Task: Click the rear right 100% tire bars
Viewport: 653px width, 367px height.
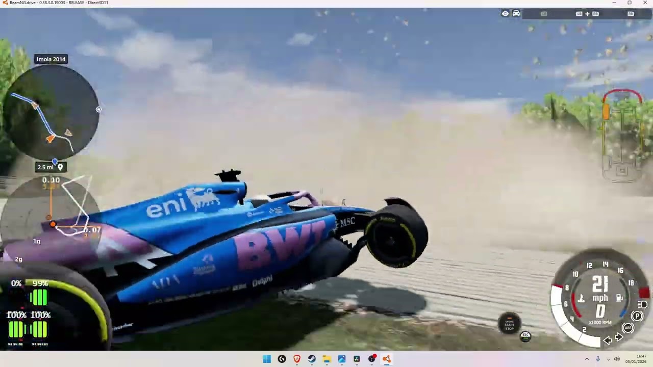Action: pos(39,330)
